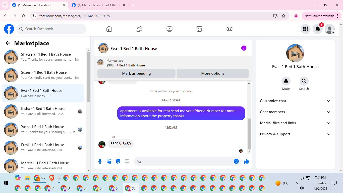Choose a GIF icon
The image size is (343, 193).
(x=127, y=161)
